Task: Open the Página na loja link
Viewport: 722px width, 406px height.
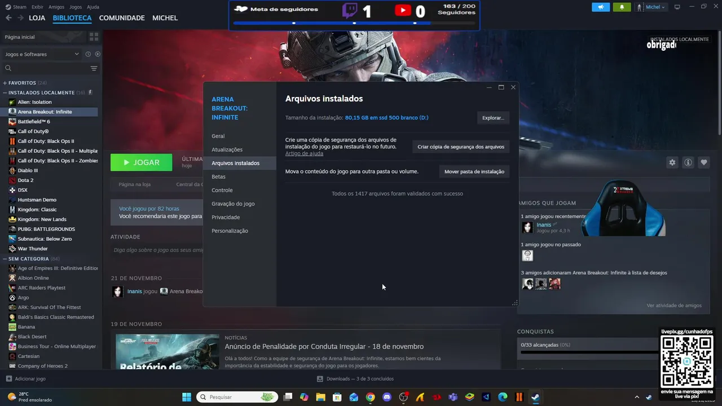Action: 134,184
